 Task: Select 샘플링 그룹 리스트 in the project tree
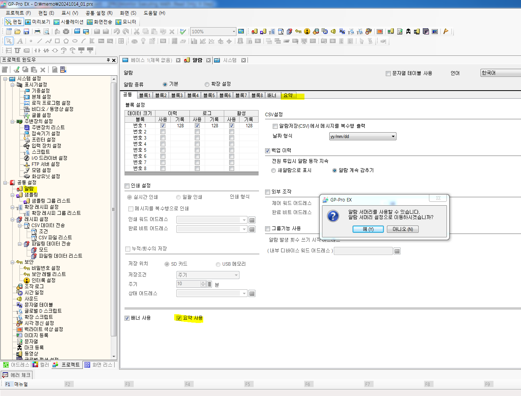[51, 201]
